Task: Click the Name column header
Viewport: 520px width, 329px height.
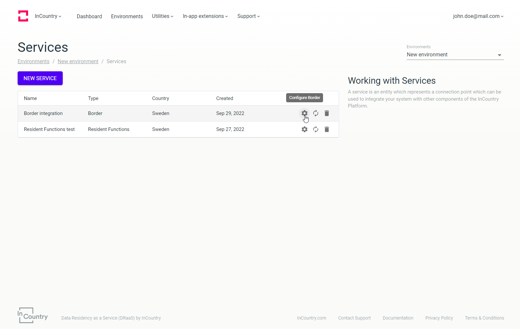Action: pyautogui.click(x=30, y=98)
